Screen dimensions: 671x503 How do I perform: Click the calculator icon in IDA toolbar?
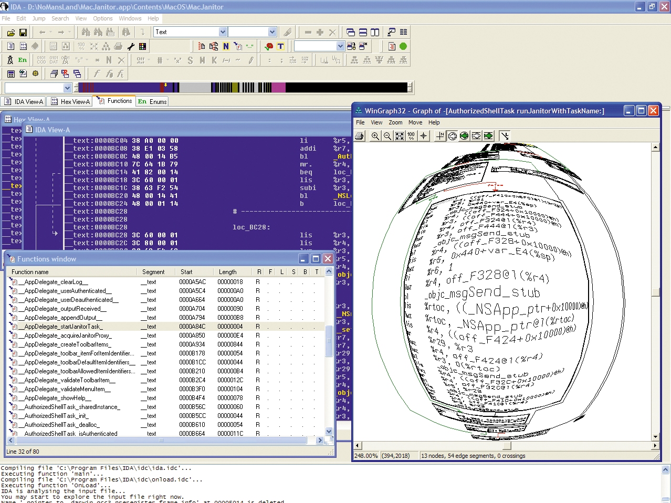11,74
